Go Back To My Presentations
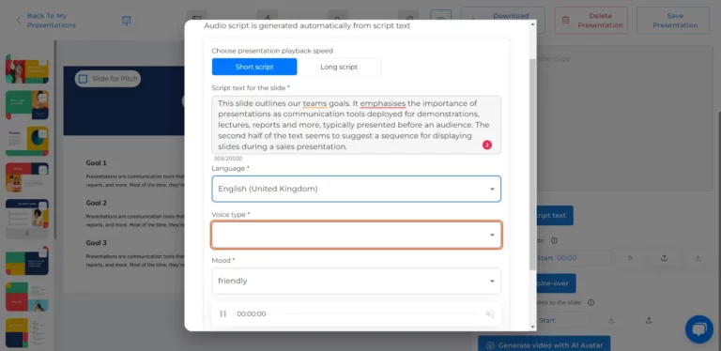The width and height of the screenshot is (721, 351). point(46,21)
